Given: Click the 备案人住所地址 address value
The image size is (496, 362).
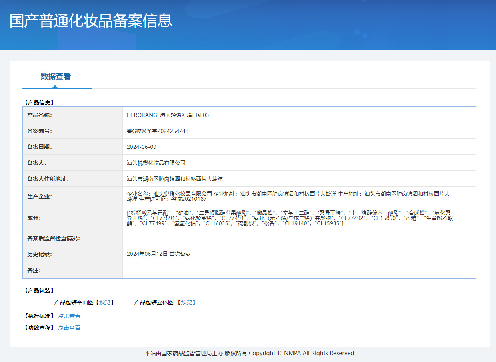Looking at the screenshot, I should pyautogui.click(x=174, y=179).
